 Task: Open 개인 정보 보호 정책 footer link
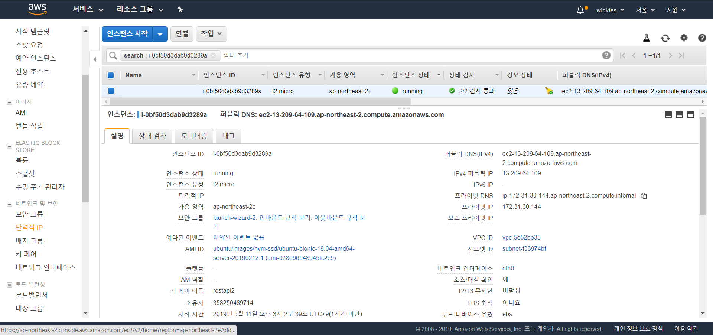pyautogui.click(x=638, y=329)
